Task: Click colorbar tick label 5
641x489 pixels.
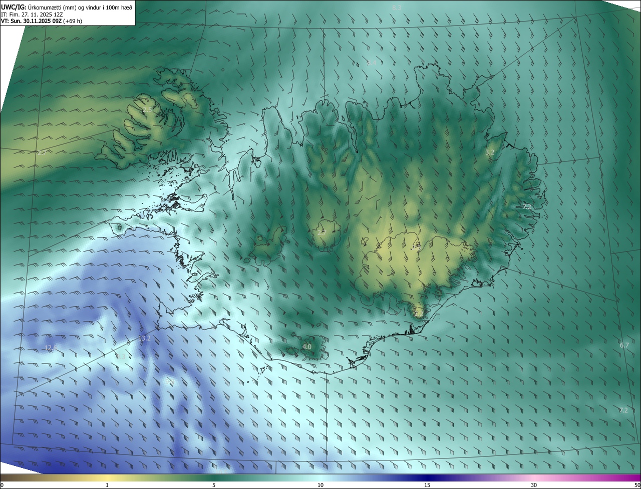Action: 214,485
